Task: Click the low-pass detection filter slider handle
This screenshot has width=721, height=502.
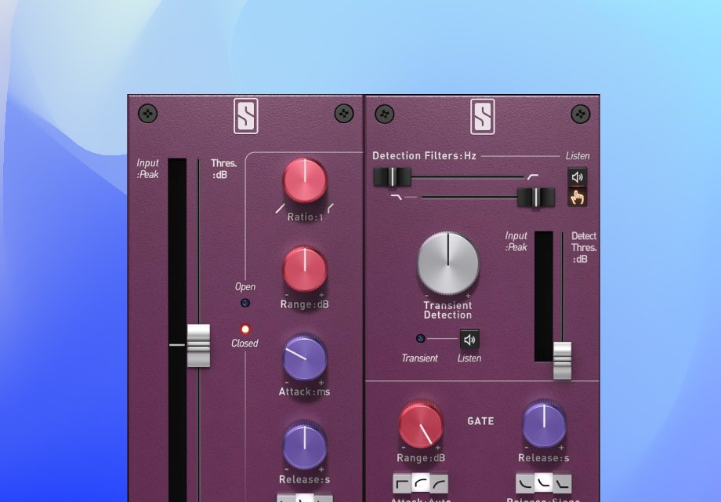Action: click(x=536, y=198)
